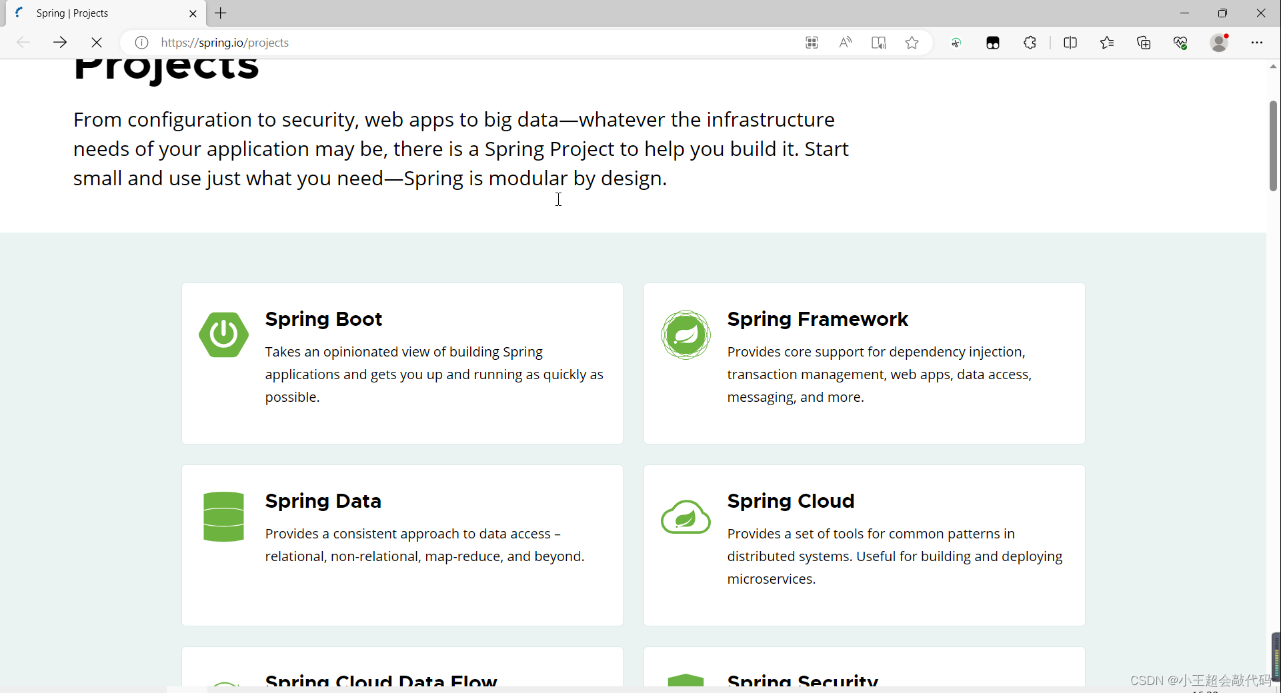This screenshot has width=1281, height=693.
Task: Click the scrollbar up arrow
Action: (1273, 67)
